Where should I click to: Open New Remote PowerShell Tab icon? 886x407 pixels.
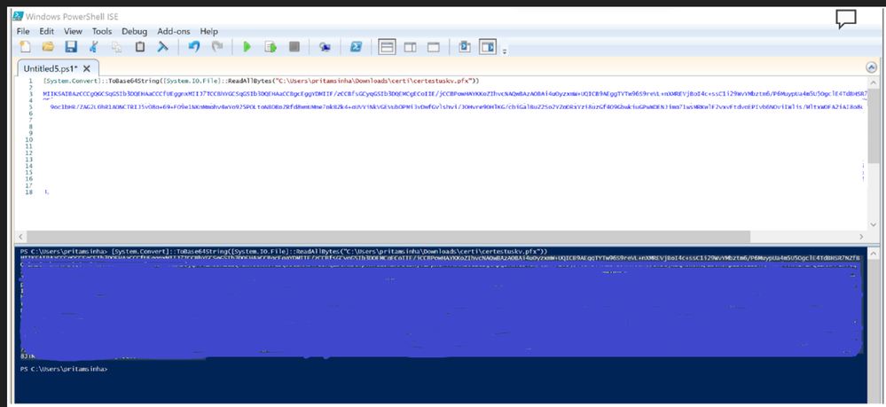325,47
